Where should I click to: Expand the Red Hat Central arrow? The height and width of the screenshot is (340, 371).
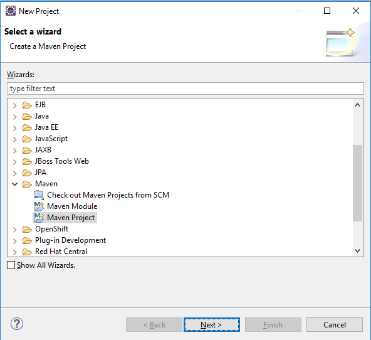coord(14,252)
